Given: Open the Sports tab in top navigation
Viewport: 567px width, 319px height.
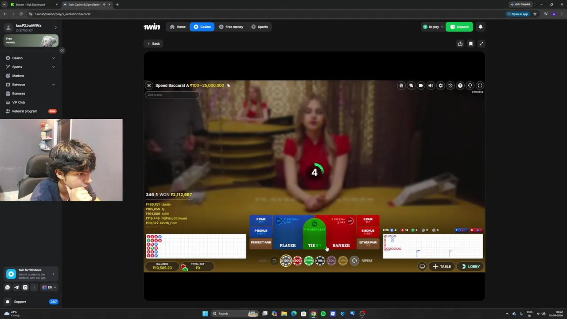Looking at the screenshot, I should pos(260,27).
